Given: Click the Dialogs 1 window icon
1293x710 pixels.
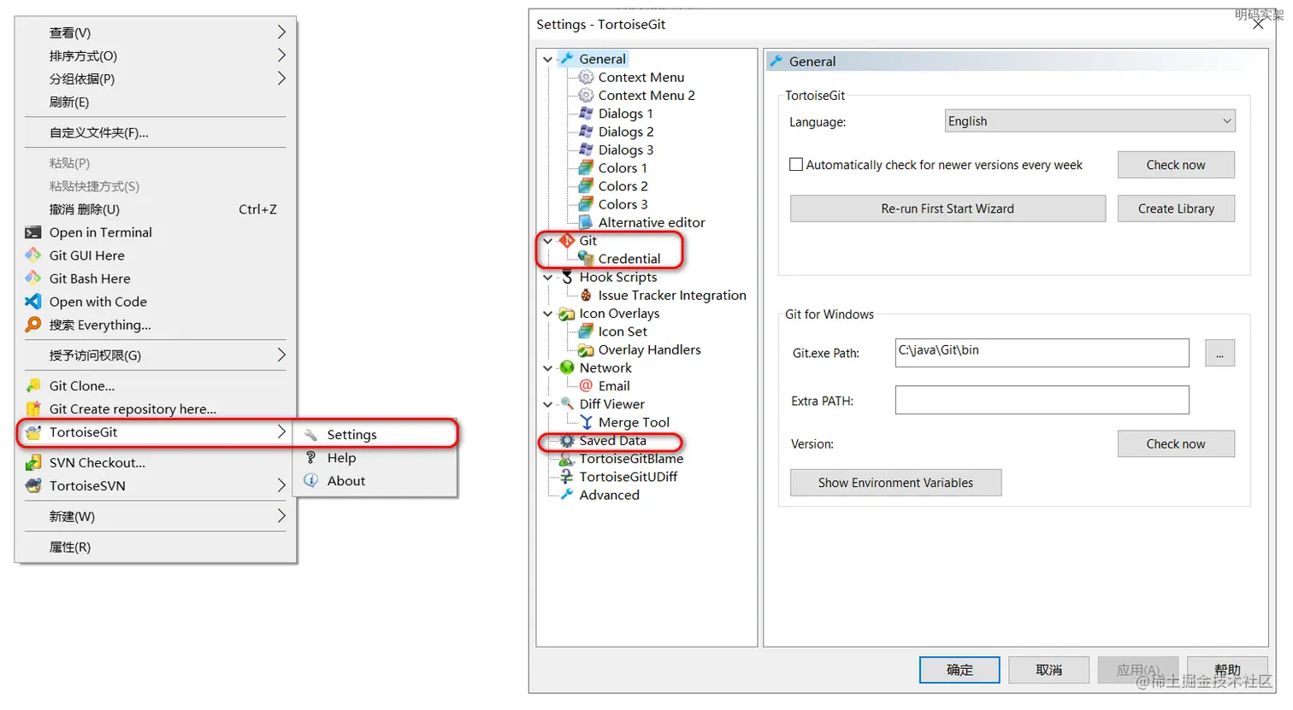Looking at the screenshot, I should tap(586, 114).
